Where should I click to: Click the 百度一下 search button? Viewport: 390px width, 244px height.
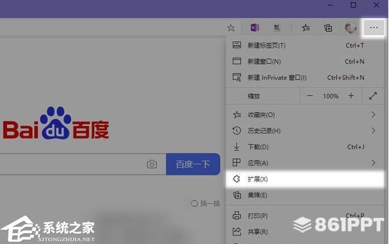coord(193,164)
